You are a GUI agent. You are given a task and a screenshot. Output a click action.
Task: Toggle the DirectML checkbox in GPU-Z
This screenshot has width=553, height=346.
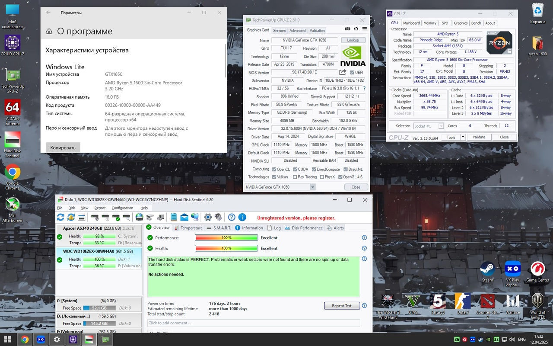coord(345,169)
